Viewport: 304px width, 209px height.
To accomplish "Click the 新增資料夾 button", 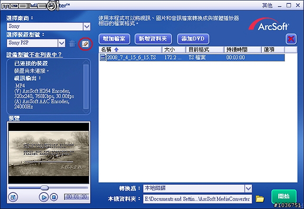I will click(x=153, y=39).
